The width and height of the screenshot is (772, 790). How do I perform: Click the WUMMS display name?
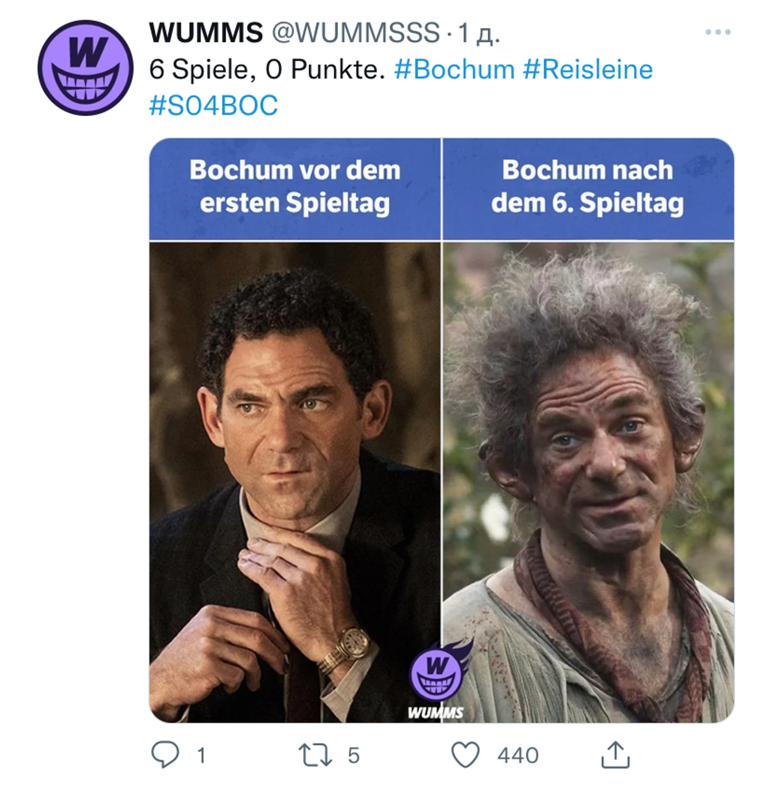[206, 33]
